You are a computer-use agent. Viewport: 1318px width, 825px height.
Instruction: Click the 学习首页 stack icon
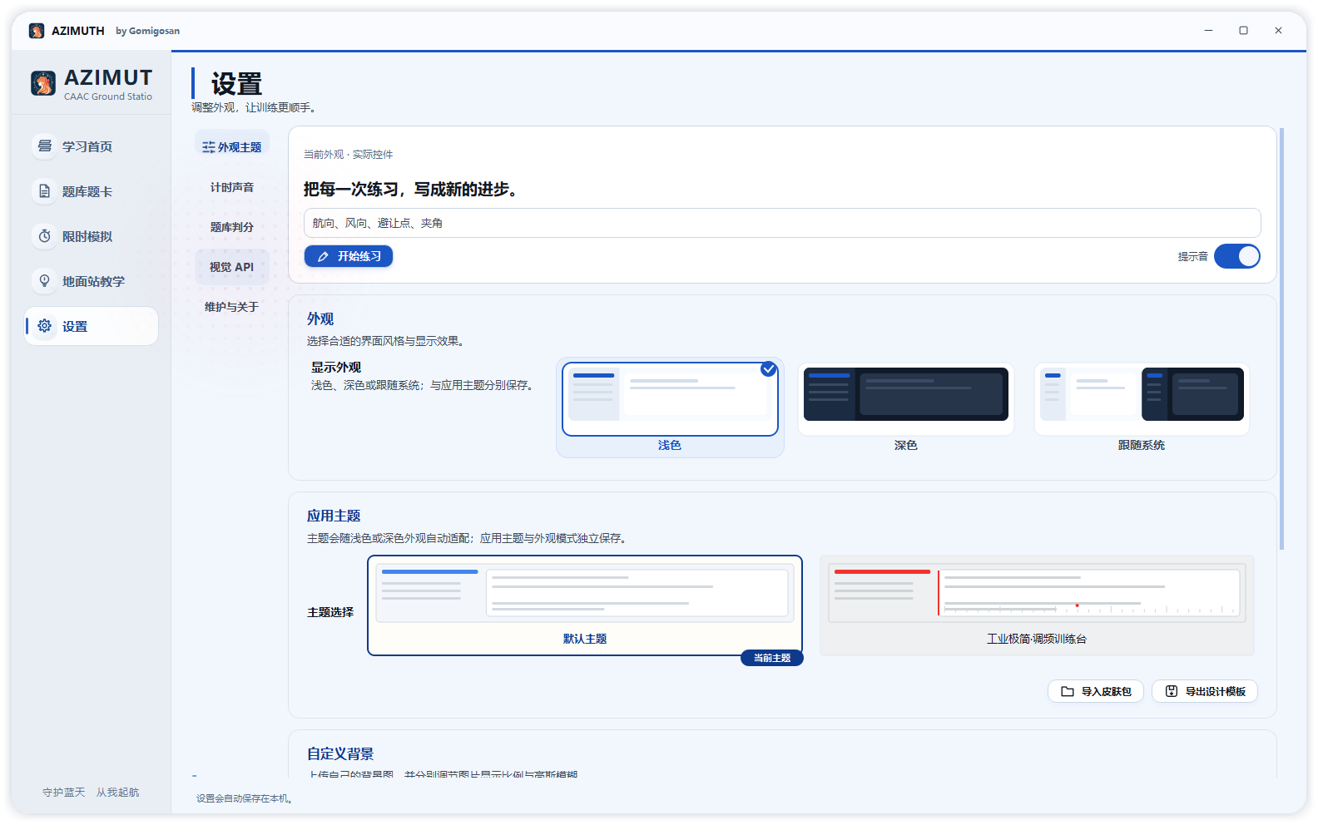click(x=45, y=146)
